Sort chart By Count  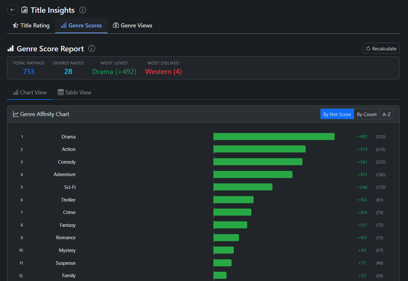(367, 114)
